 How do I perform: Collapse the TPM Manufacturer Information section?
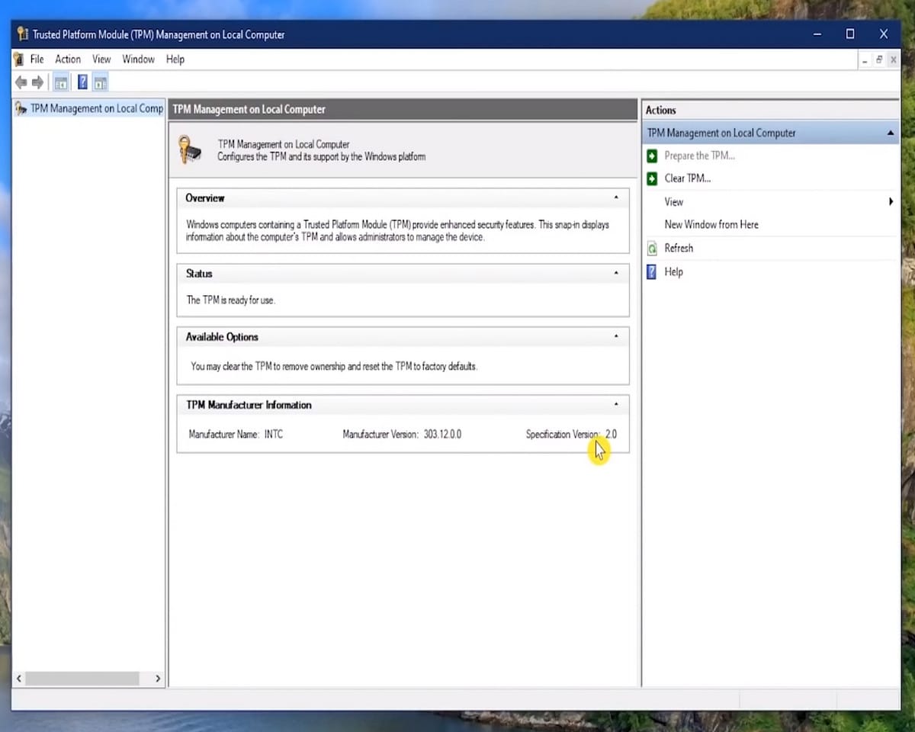click(616, 404)
